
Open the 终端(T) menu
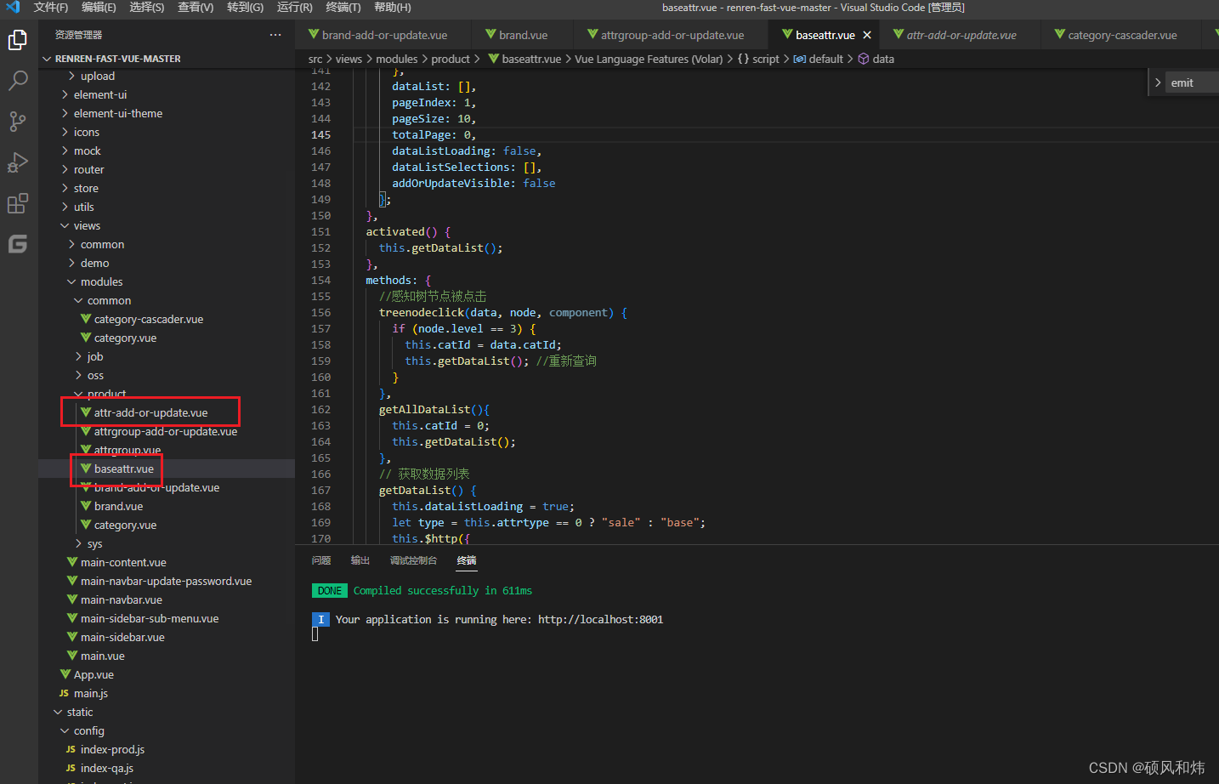coord(343,7)
